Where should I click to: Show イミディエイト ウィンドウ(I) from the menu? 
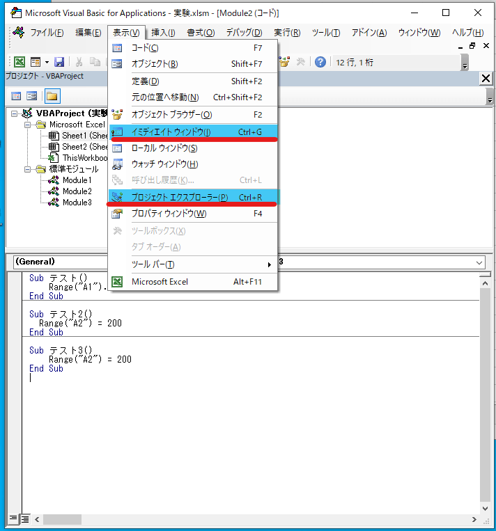193,132
